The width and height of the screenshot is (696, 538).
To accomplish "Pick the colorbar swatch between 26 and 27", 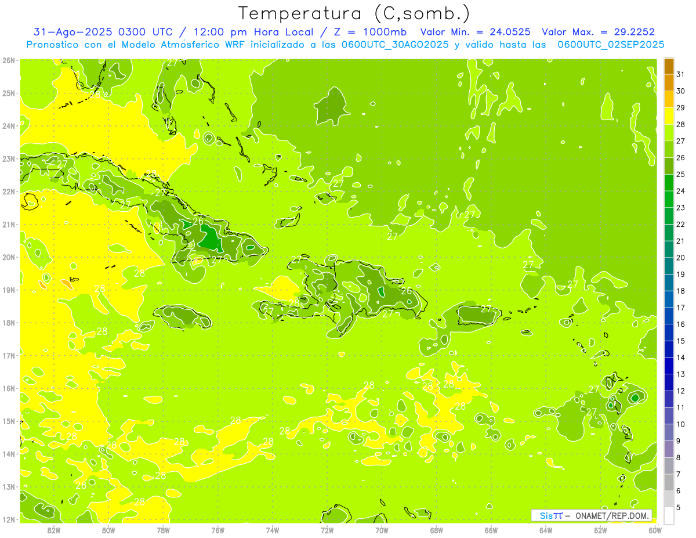I will [669, 150].
